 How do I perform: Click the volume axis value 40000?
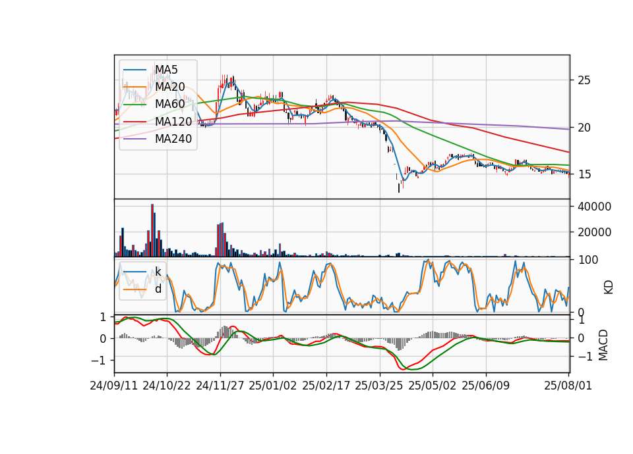(595, 207)
